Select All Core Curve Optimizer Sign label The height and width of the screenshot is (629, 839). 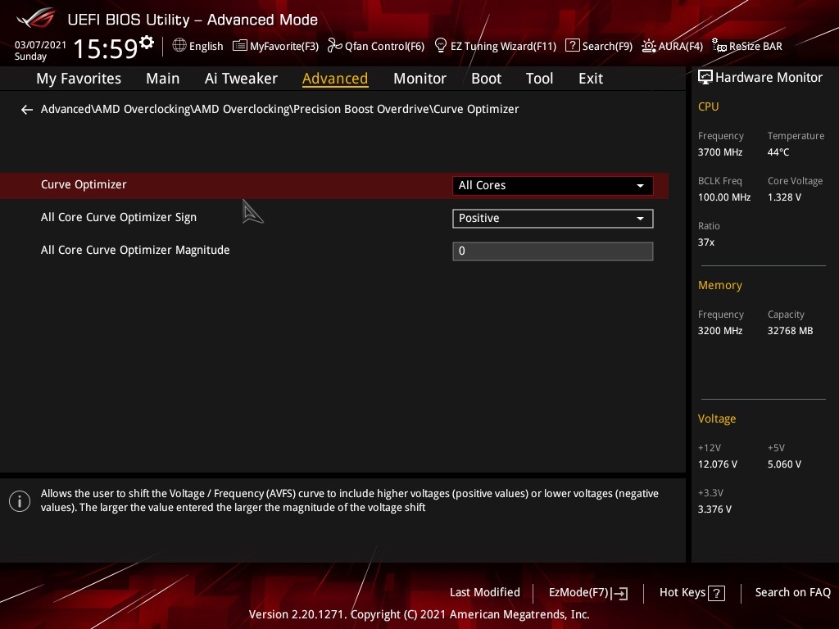(x=119, y=217)
